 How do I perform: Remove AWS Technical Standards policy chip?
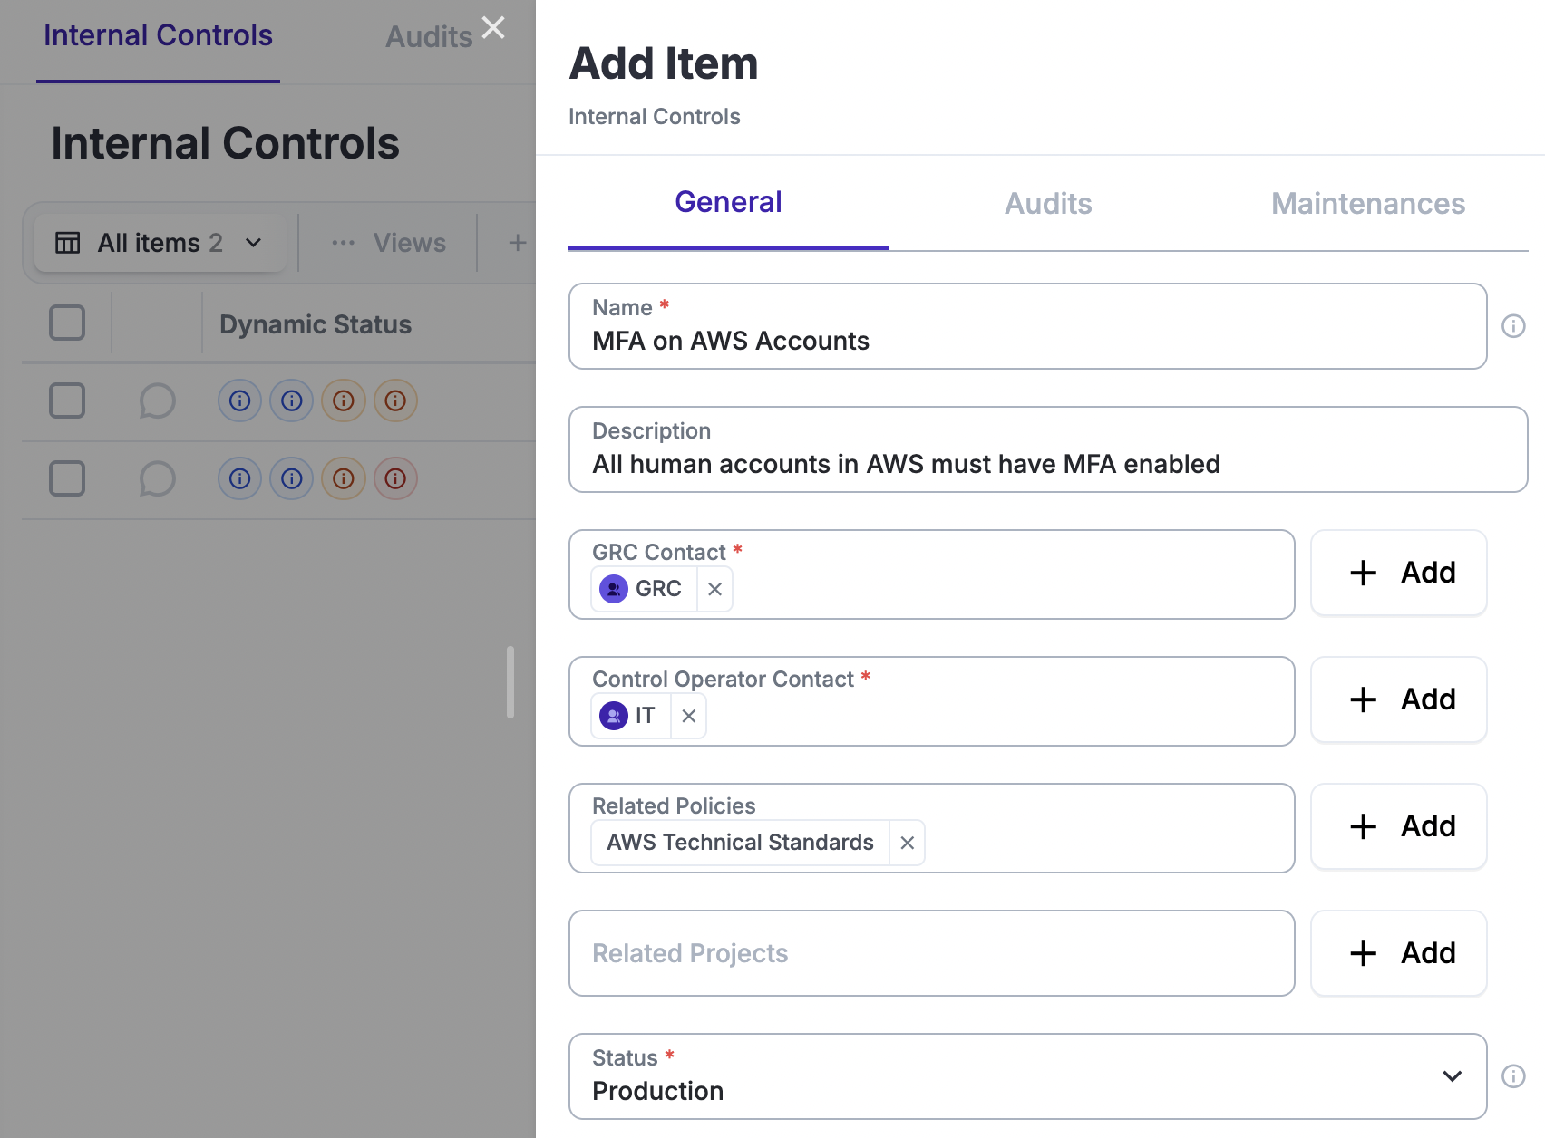coord(907,843)
